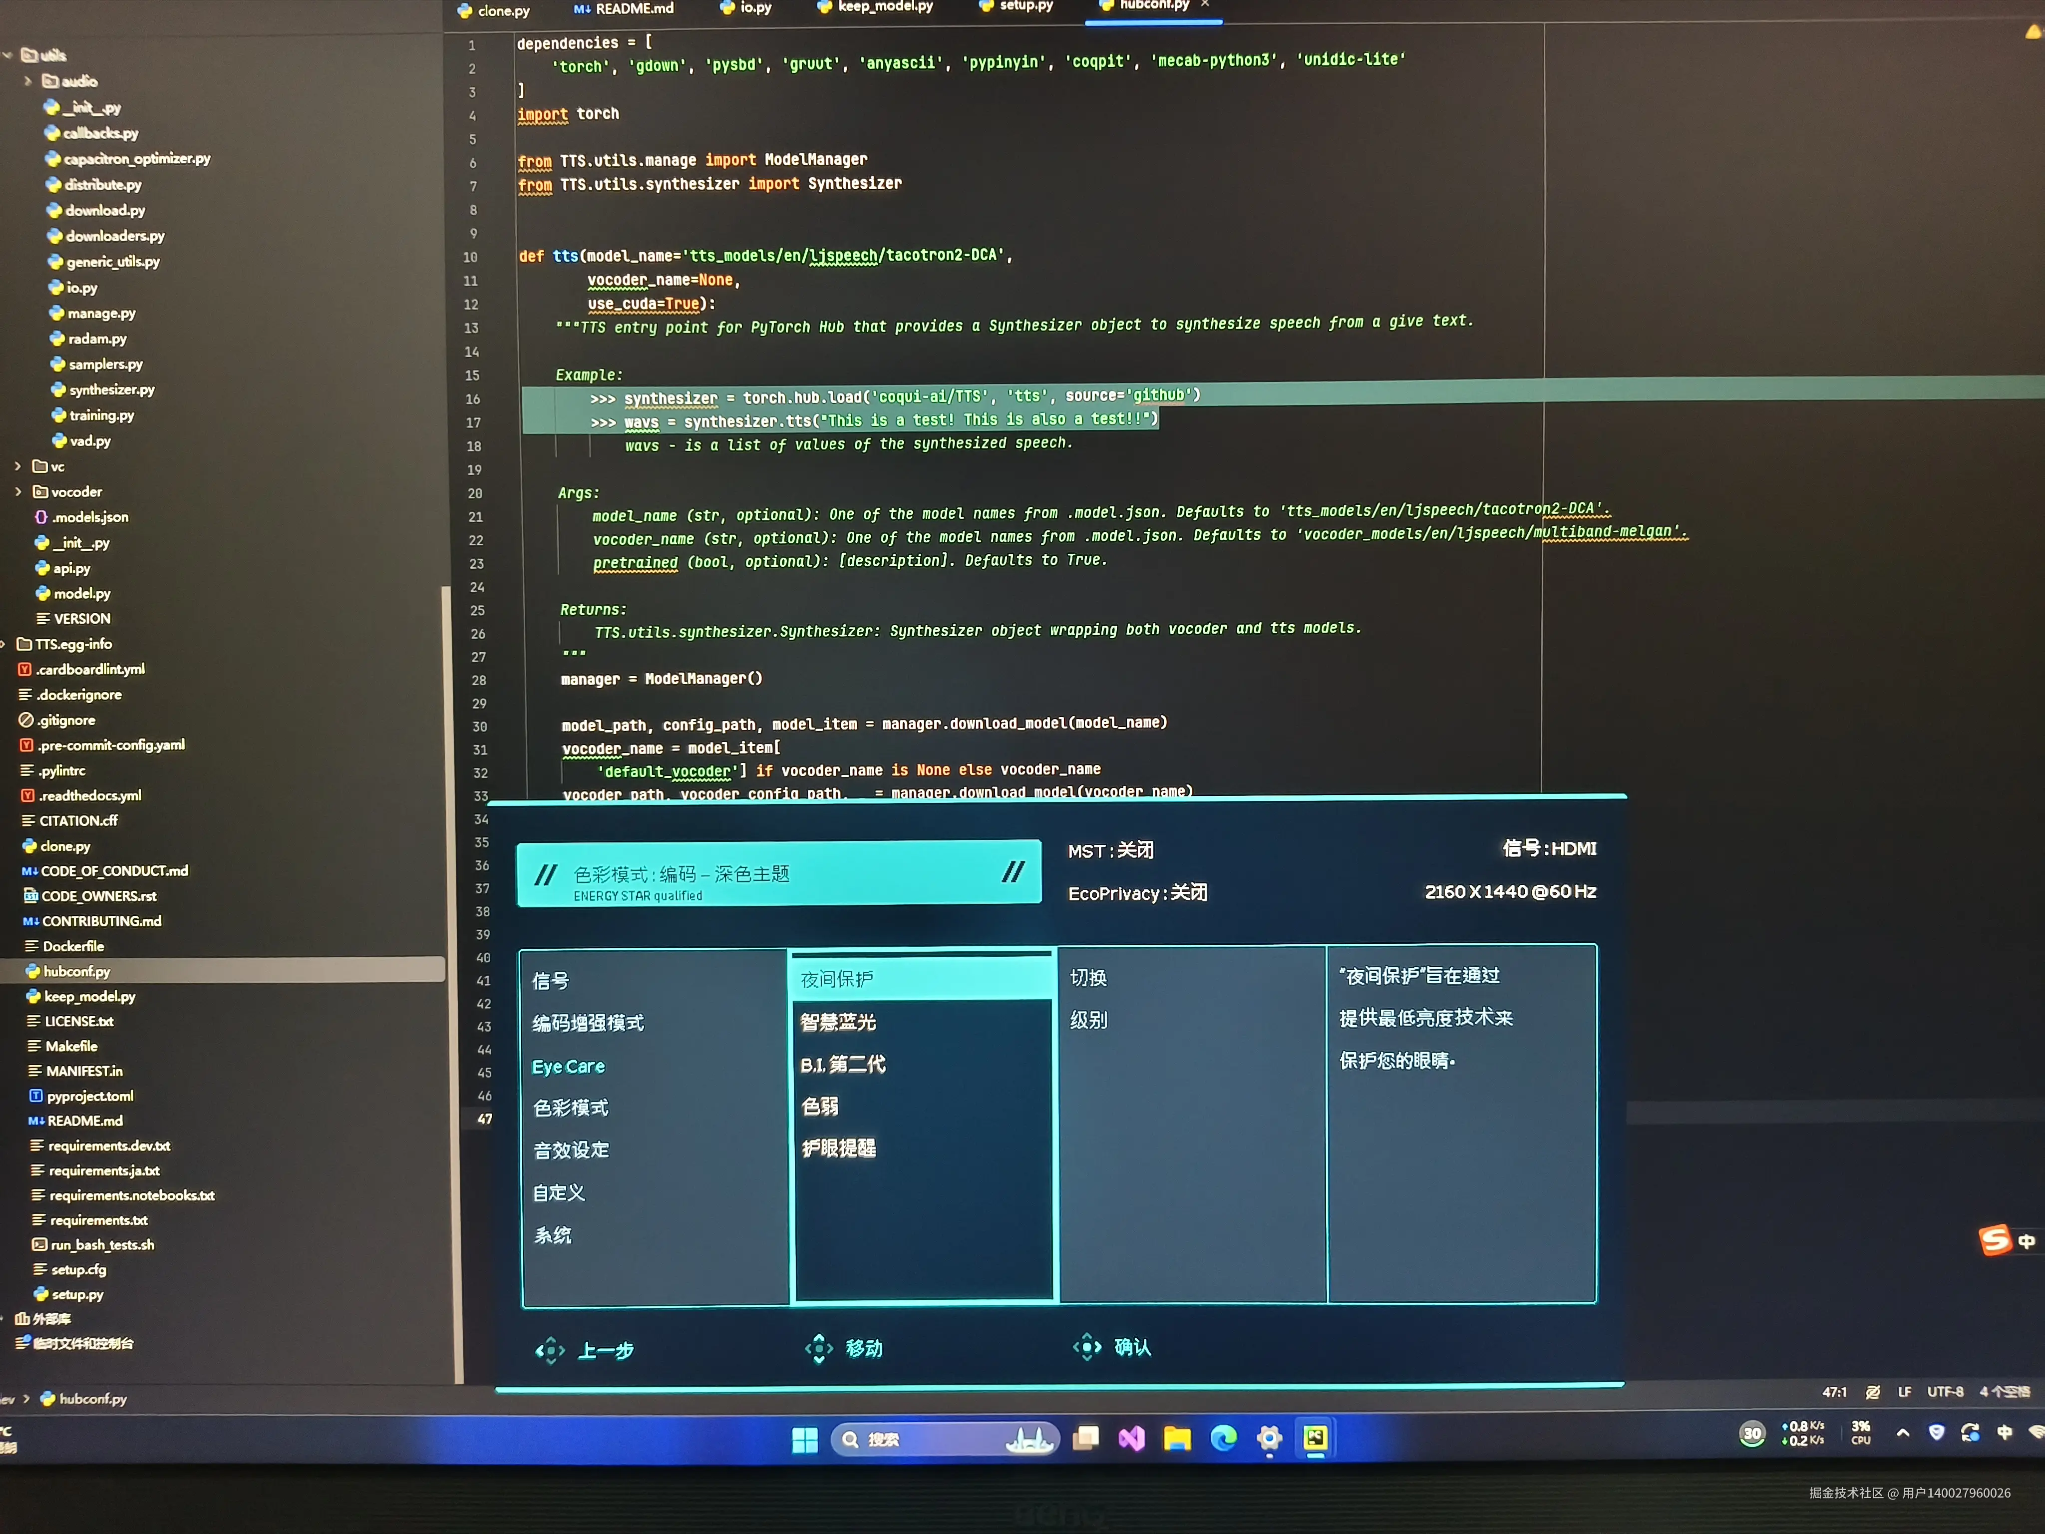Launch Visual Studio from the taskbar
This screenshot has width=2045, height=1534.
(1132, 1439)
